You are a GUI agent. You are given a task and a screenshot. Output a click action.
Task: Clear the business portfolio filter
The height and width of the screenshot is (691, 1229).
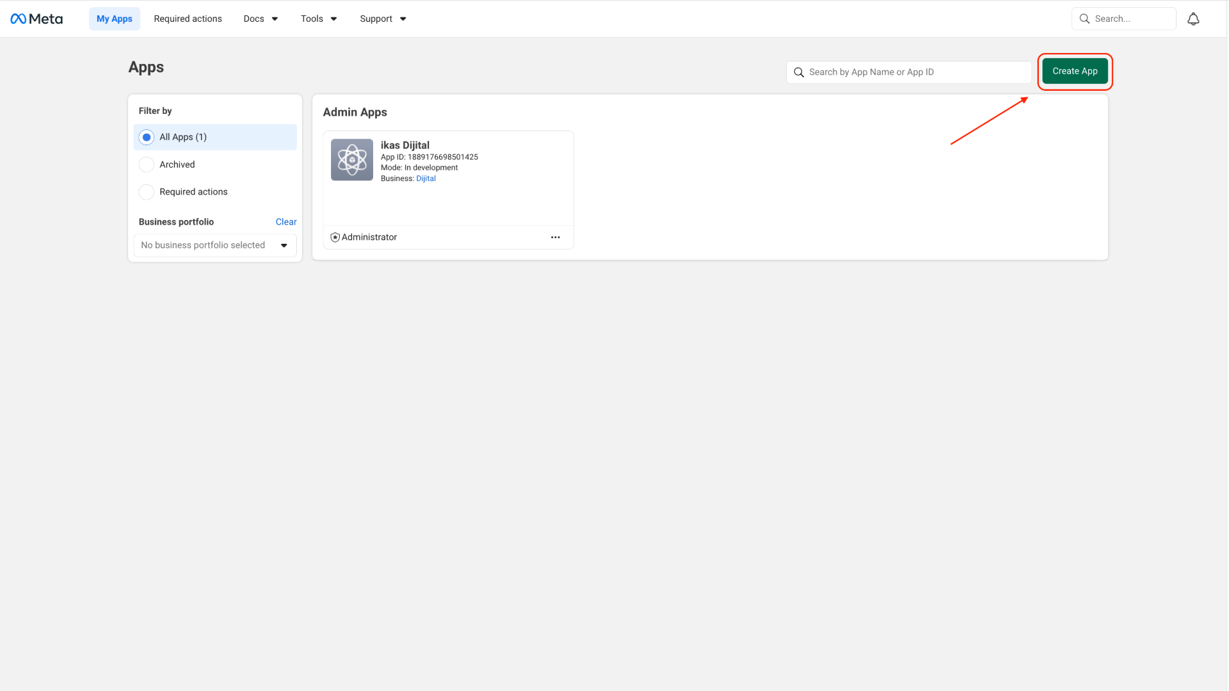pos(286,222)
